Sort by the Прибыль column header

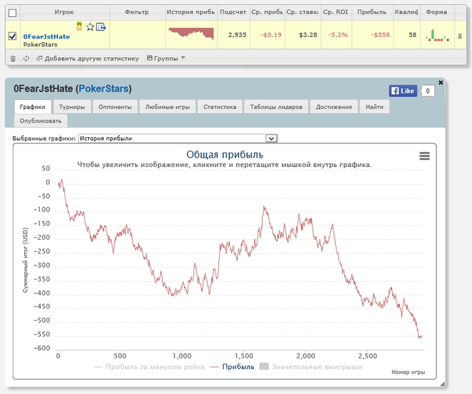(372, 12)
